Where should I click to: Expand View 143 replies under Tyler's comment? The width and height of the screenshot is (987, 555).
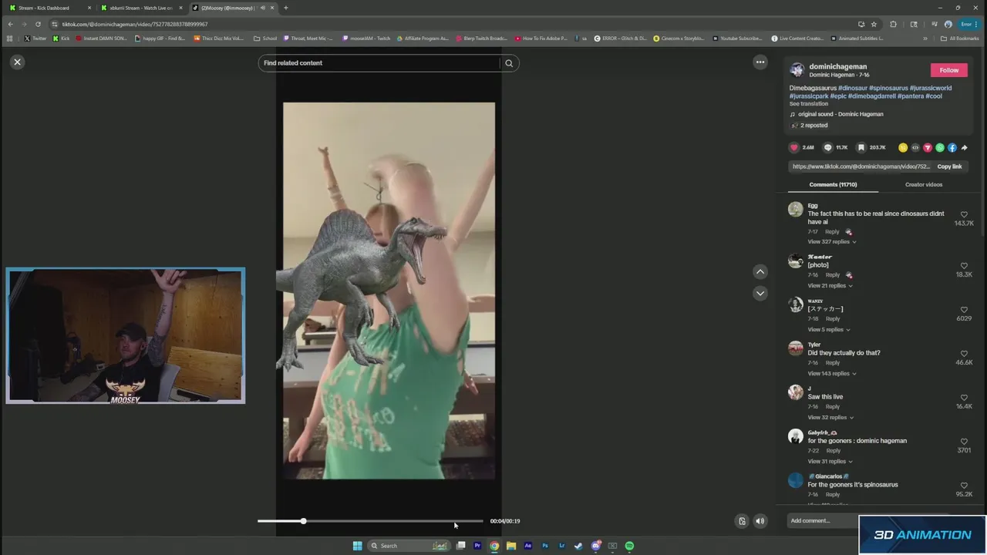click(x=831, y=374)
